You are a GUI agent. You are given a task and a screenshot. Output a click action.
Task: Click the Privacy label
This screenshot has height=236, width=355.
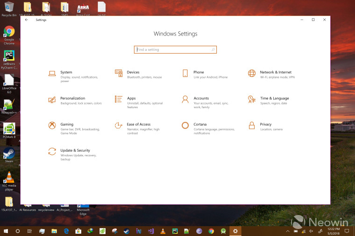[266, 125]
